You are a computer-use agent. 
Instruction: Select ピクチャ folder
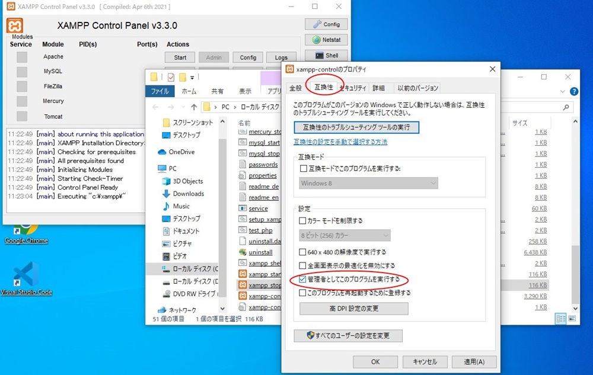click(x=177, y=243)
